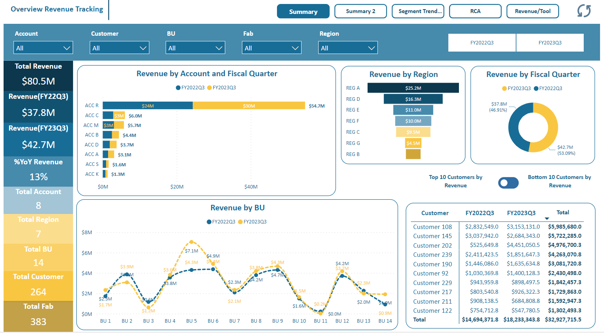Click FY2023Q3 legend dot in Revenue by BU chart

240,222
